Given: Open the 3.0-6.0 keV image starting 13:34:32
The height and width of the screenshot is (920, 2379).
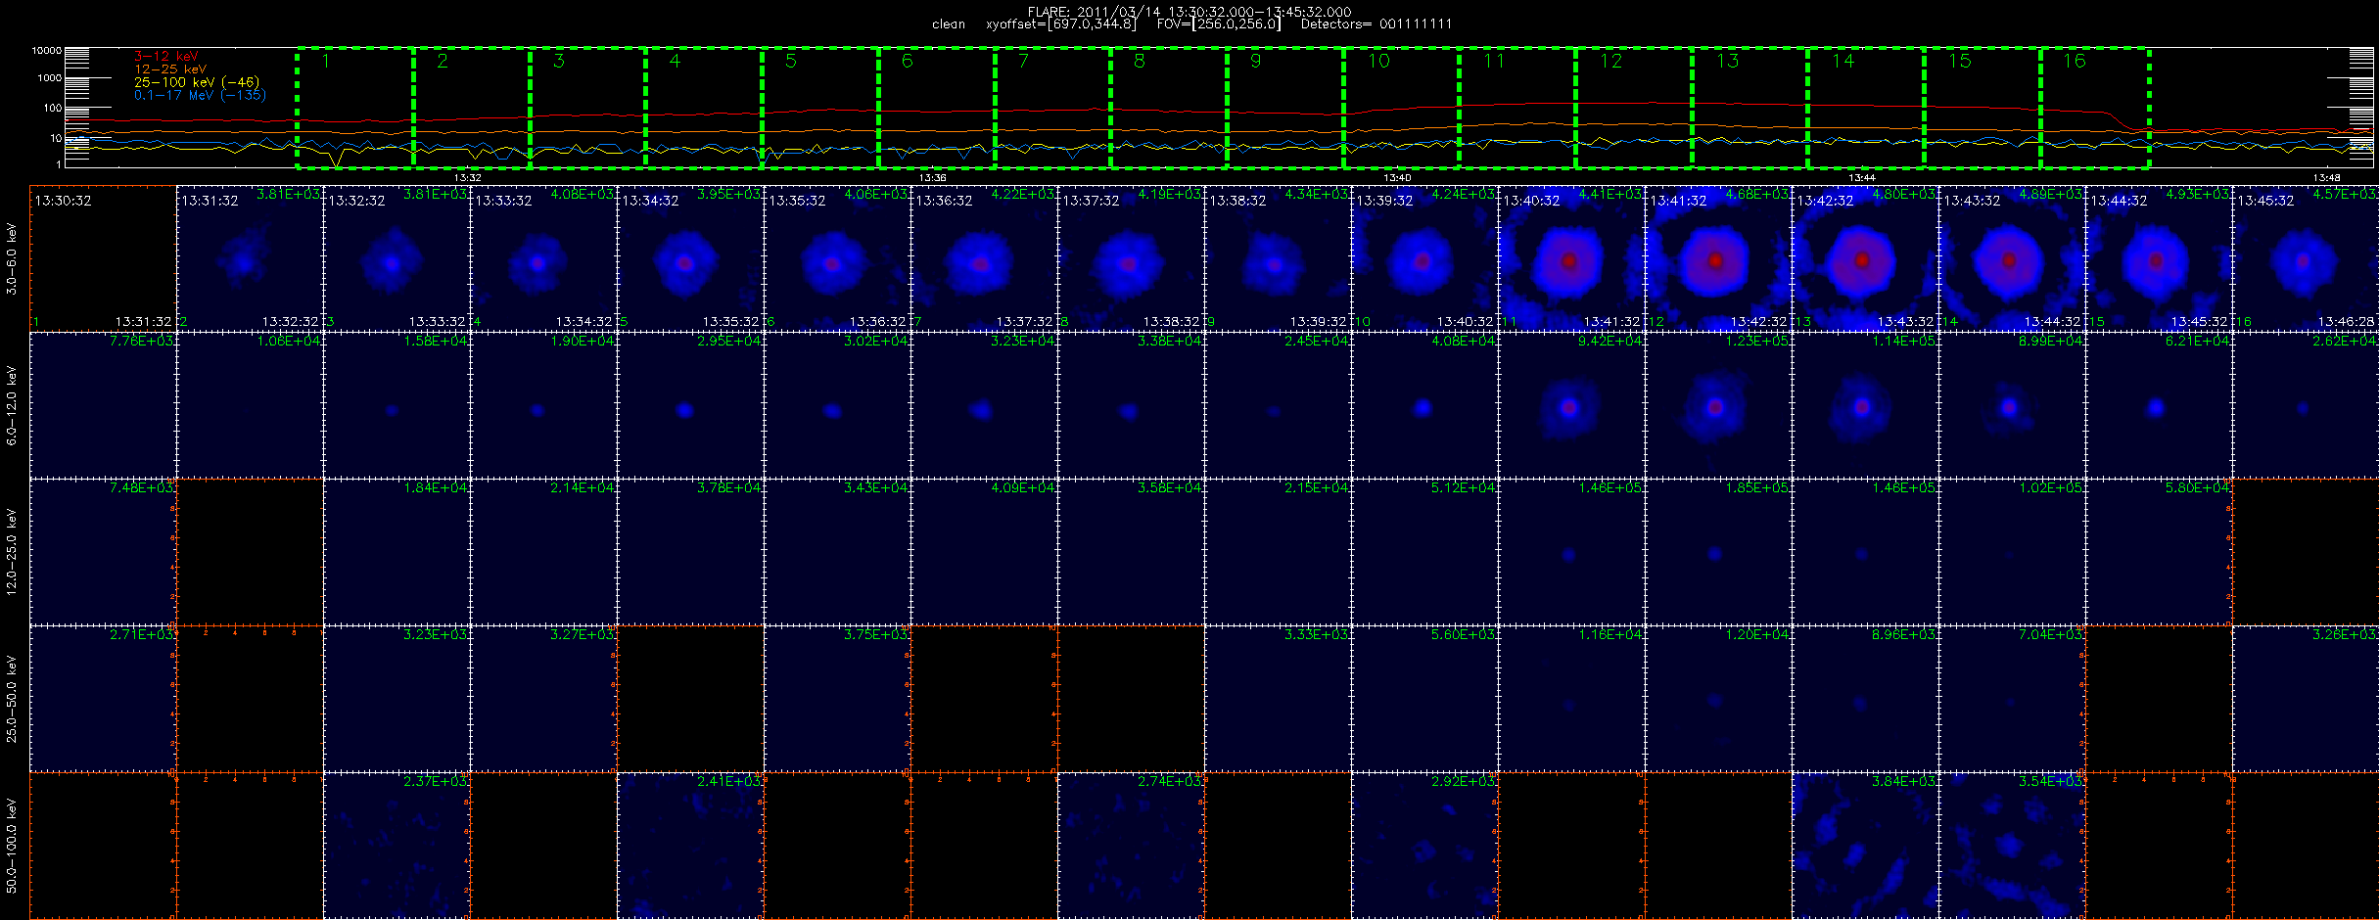Looking at the screenshot, I should click(x=690, y=258).
